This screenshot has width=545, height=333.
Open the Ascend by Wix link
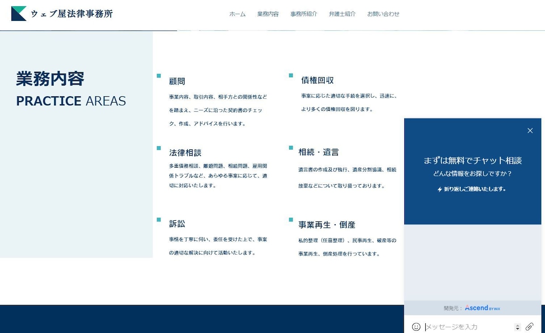tap(482, 308)
